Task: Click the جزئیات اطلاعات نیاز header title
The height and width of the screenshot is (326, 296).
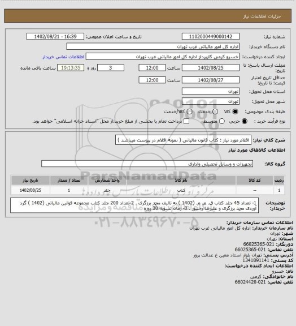Action: [x=262, y=16]
